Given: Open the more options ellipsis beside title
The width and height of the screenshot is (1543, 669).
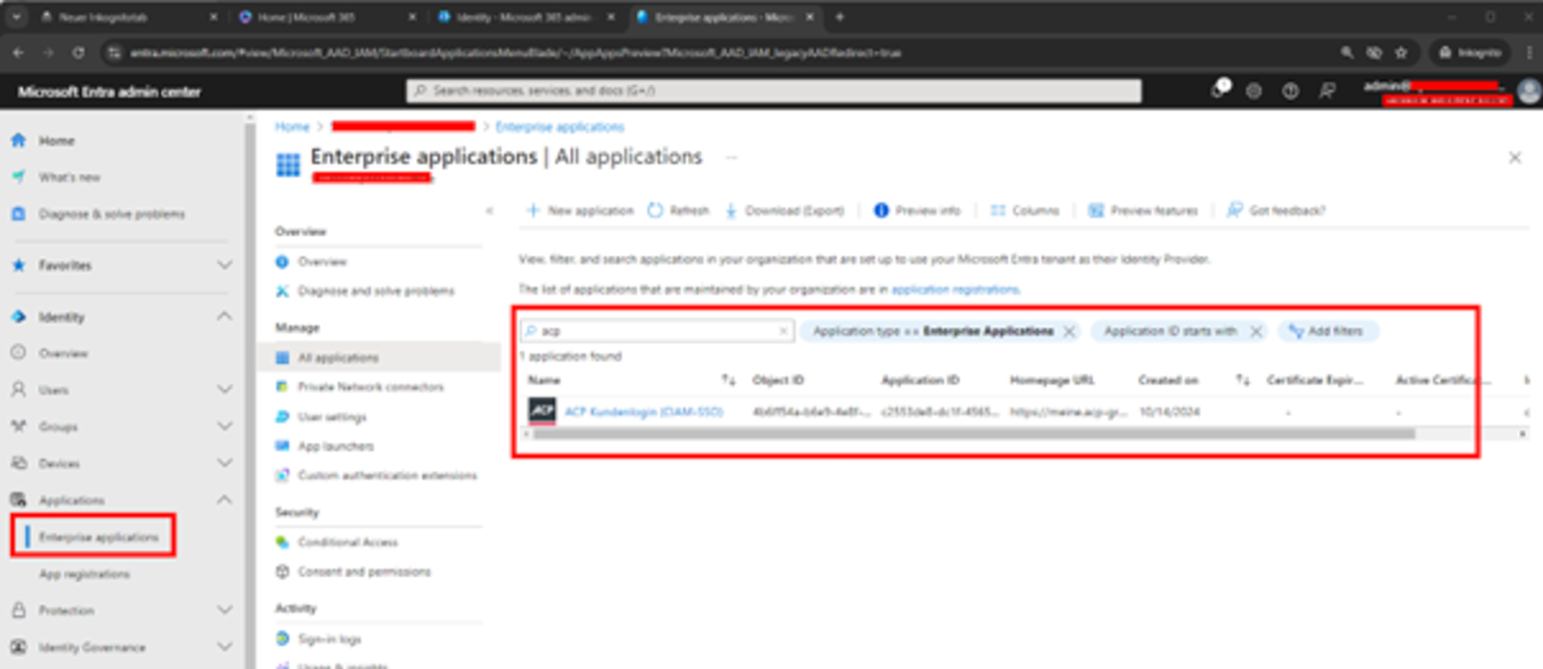Looking at the screenshot, I should coord(731,158).
